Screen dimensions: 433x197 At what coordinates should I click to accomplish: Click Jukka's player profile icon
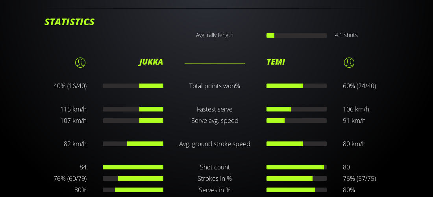pyautogui.click(x=80, y=62)
